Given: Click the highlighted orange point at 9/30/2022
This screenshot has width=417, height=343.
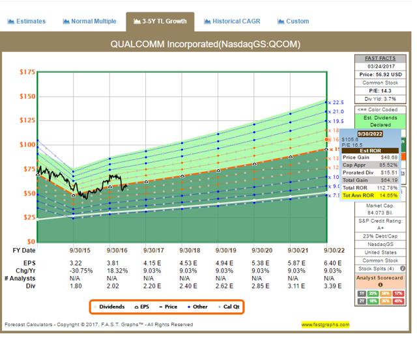Looking at the screenshot, I should 327,139.
